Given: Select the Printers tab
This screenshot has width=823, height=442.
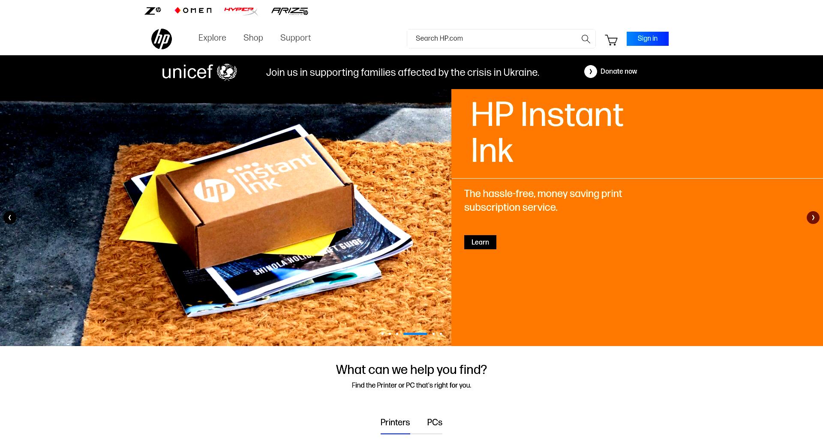Looking at the screenshot, I should click(x=395, y=423).
